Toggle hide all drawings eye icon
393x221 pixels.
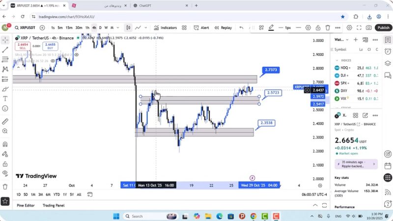(5, 173)
